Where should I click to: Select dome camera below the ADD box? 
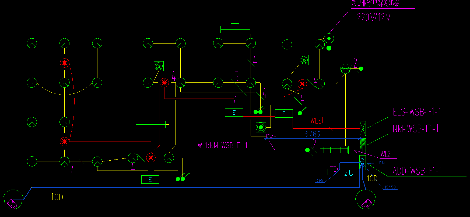point(366,200)
